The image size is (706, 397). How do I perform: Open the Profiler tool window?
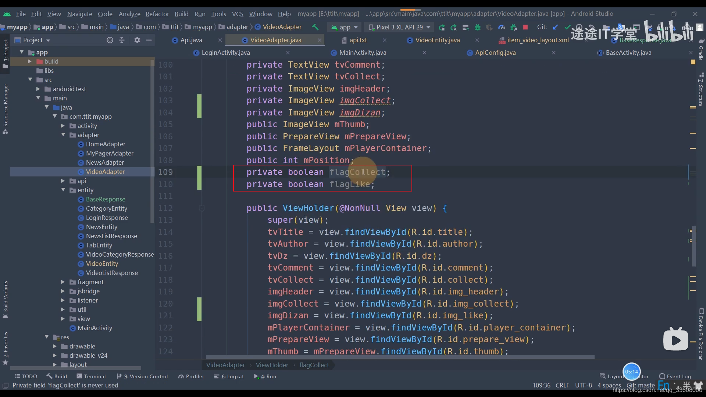pyautogui.click(x=191, y=376)
